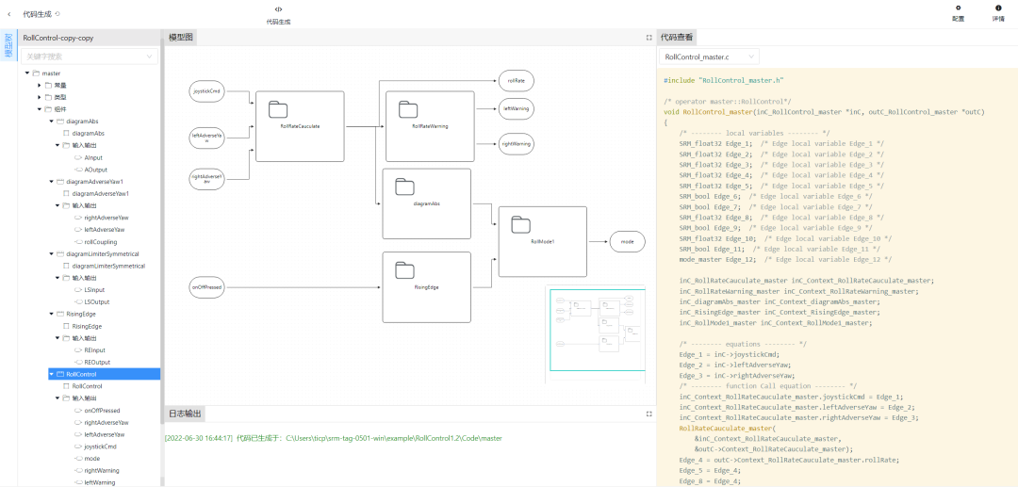Select the RisingEdge block in the diagram
This screenshot has height=487, width=1018.
point(428,286)
